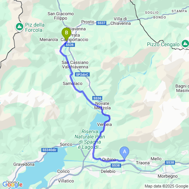Click the SS38 shield near Delebio
The height and width of the screenshot is (189, 189).
coord(116,165)
